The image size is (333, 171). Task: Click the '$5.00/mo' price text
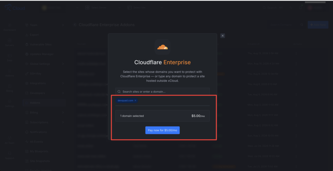pos(198,116)
